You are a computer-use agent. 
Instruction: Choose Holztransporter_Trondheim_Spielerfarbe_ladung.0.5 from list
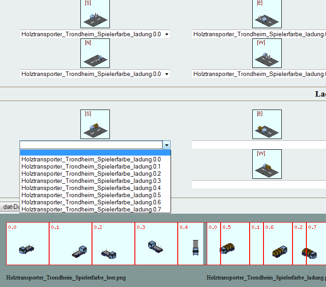(91, 195)
